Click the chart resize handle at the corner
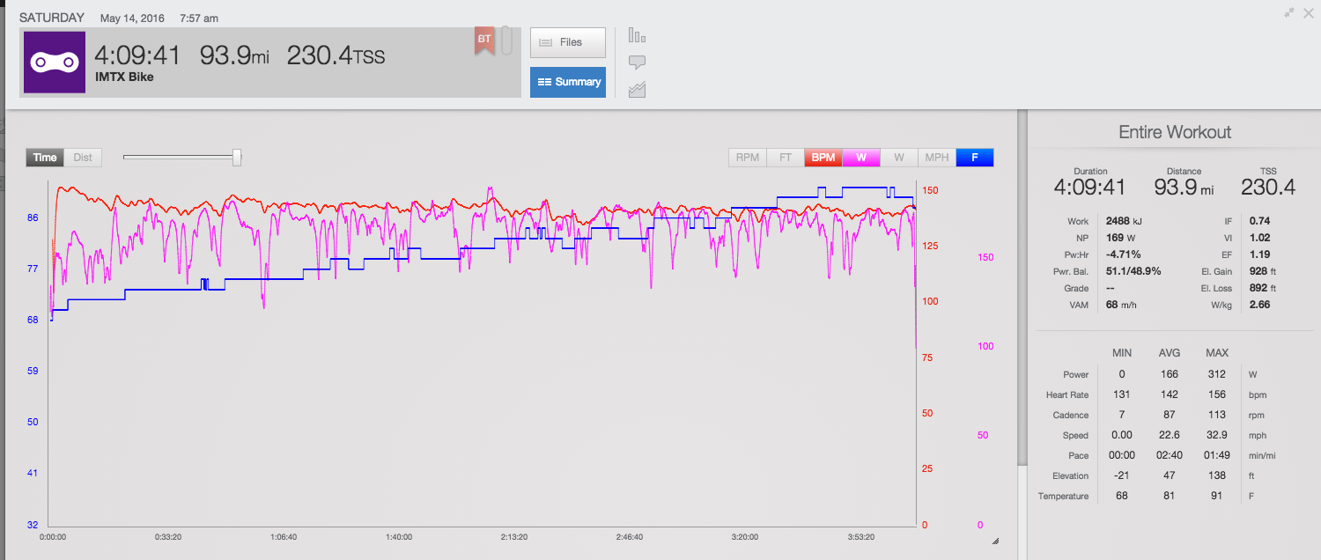 995,542
